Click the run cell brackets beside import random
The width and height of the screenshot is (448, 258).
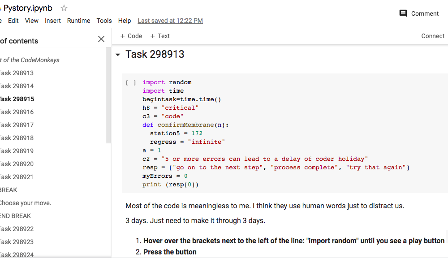click(131, 83)
